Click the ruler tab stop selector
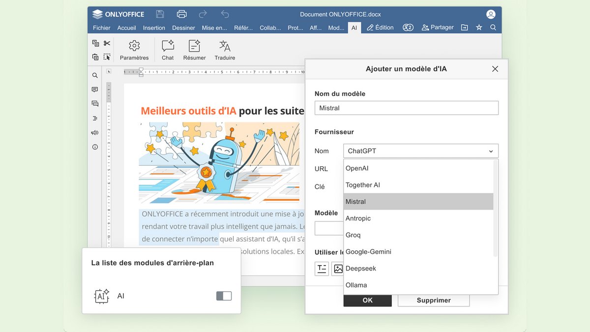This screenshot has width=590, height=332. 109,72
